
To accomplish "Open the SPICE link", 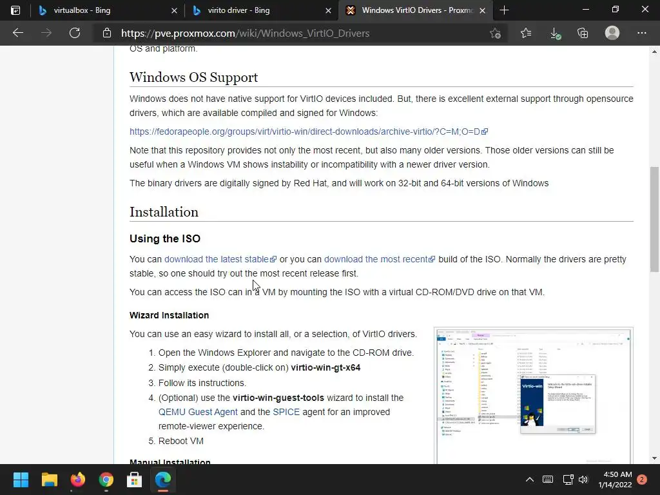I will point(286,412).
